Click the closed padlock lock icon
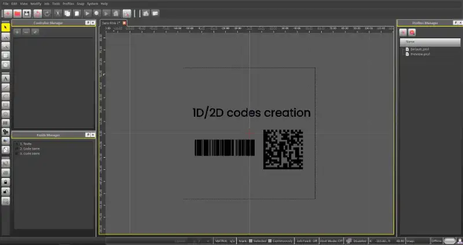 point(6,181)
